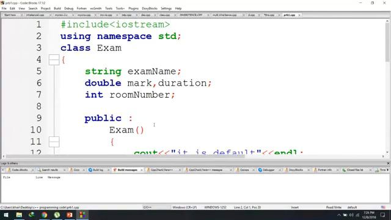Click the editor scroll-down arrow

click(387, 152)
